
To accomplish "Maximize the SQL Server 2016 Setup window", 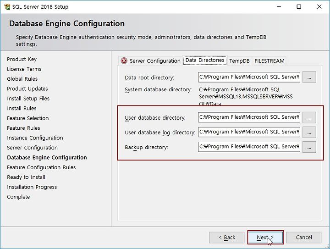I will [299, 7].
